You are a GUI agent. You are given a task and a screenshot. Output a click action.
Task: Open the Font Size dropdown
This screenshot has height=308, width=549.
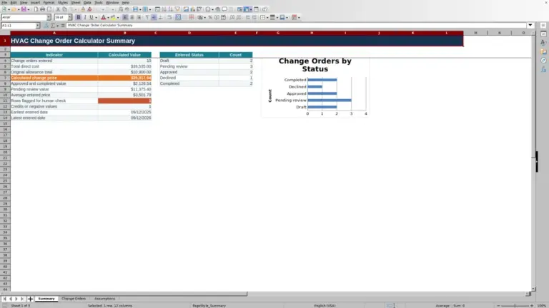pos(69,17)
